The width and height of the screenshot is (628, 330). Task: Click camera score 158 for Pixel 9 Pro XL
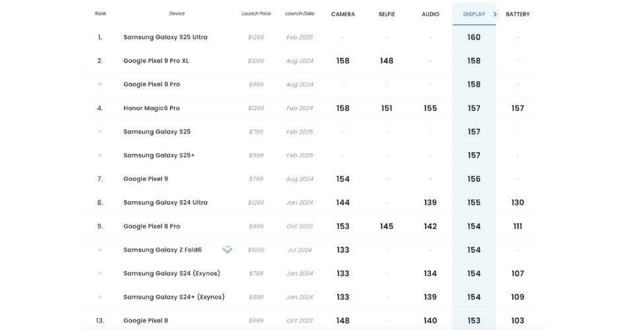(x=343, y=61)
